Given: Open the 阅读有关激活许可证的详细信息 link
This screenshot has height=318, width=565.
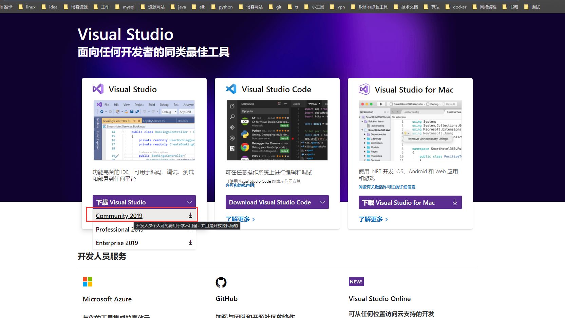Looking at the screenshot, I should (387, 187).
